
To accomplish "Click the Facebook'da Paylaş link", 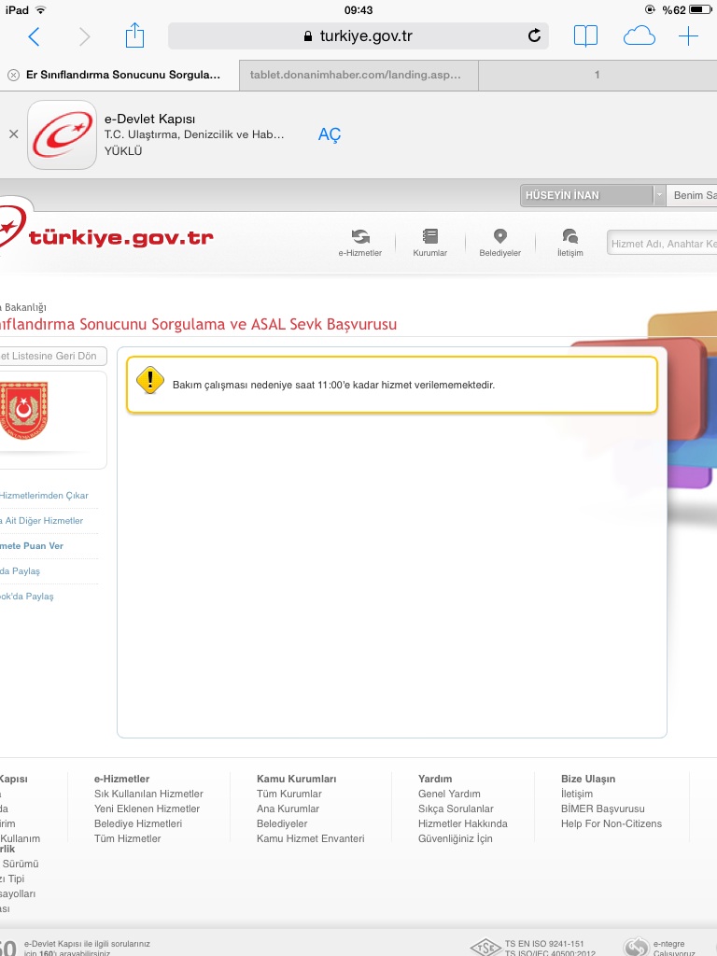I will [x=27, y=597].
